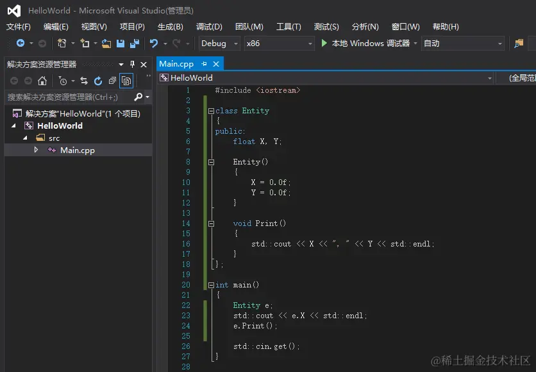The width and height of the screenshot is (536, 372).
Task: Select the solution 'HelloWorld' root node
Action: pos(76,113)
